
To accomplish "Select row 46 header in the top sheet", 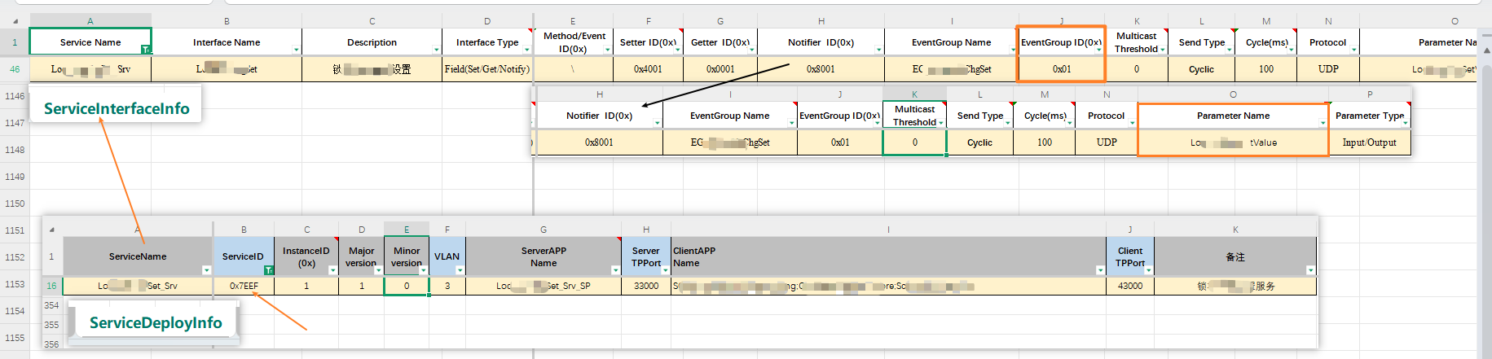I will tap(15, 69).
